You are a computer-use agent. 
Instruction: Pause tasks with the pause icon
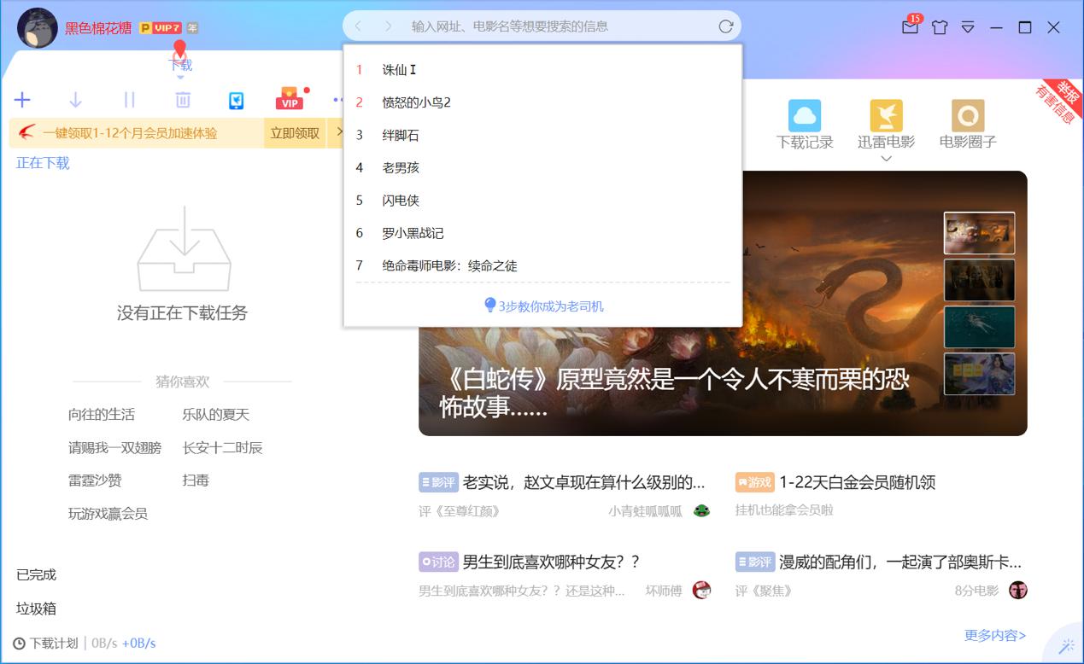129,101
